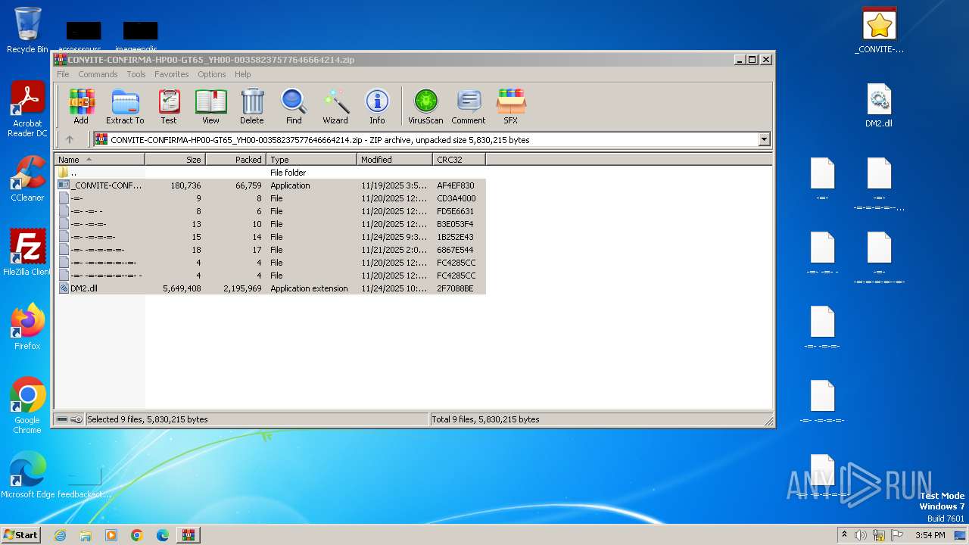Click the Add toolbar icon in WinRAR
This screenshot has height=545, width=969.
point(81,106)
